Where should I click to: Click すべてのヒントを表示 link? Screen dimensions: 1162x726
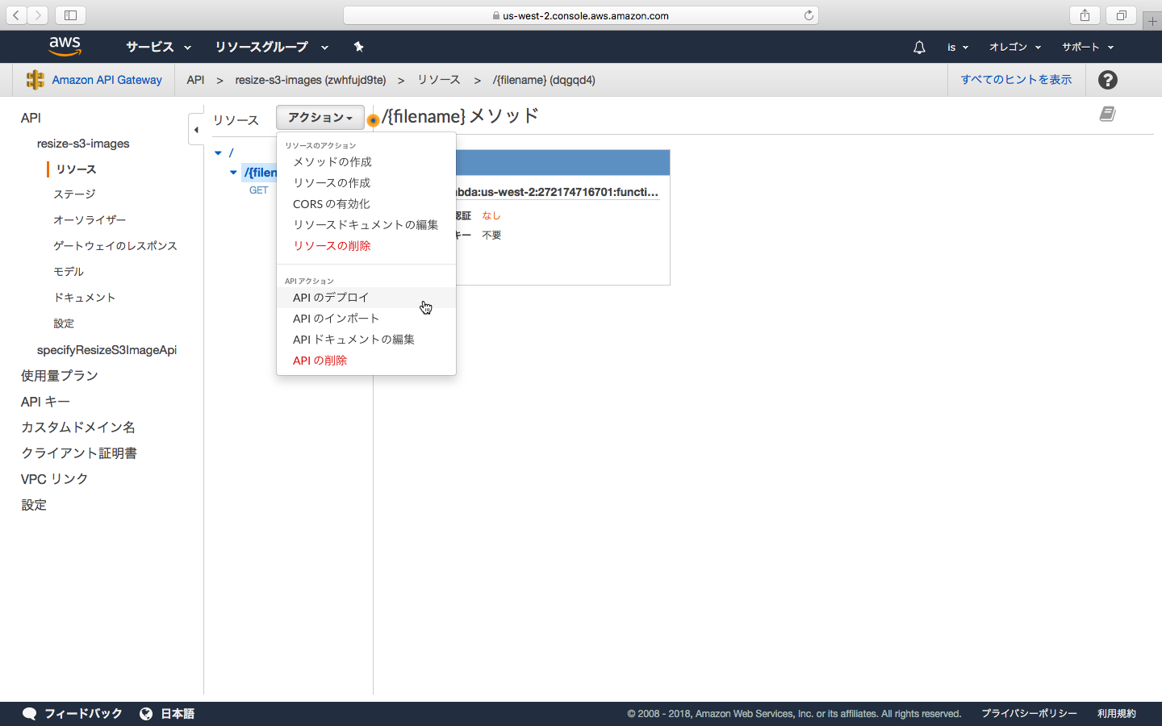[1016, 80]
